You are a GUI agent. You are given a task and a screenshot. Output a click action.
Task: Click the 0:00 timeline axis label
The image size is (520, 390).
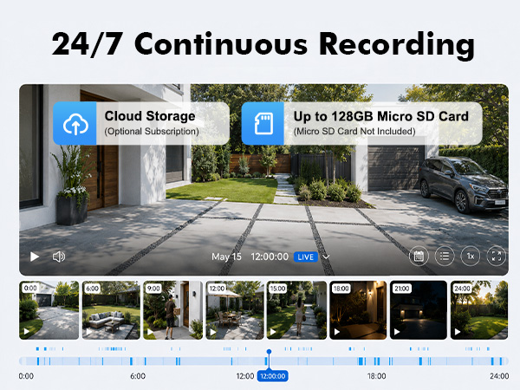coord(26,376)
